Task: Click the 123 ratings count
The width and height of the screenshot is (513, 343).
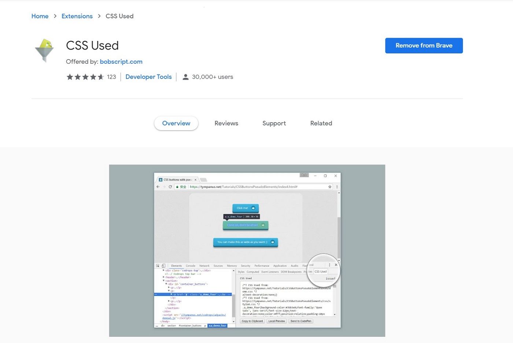Action: point(111,77)
